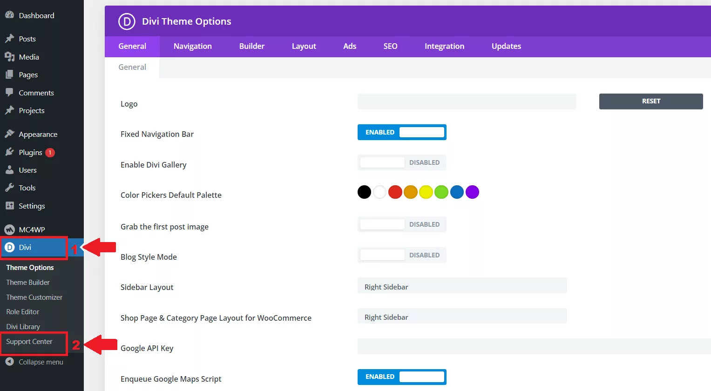Image resolution: width=711 pixels, height=391 pixels.
Task: Select the purple palette color swatch
Action: tap(472, 192)
